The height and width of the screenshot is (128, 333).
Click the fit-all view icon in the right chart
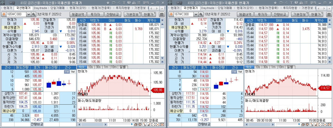coord(330,125)
